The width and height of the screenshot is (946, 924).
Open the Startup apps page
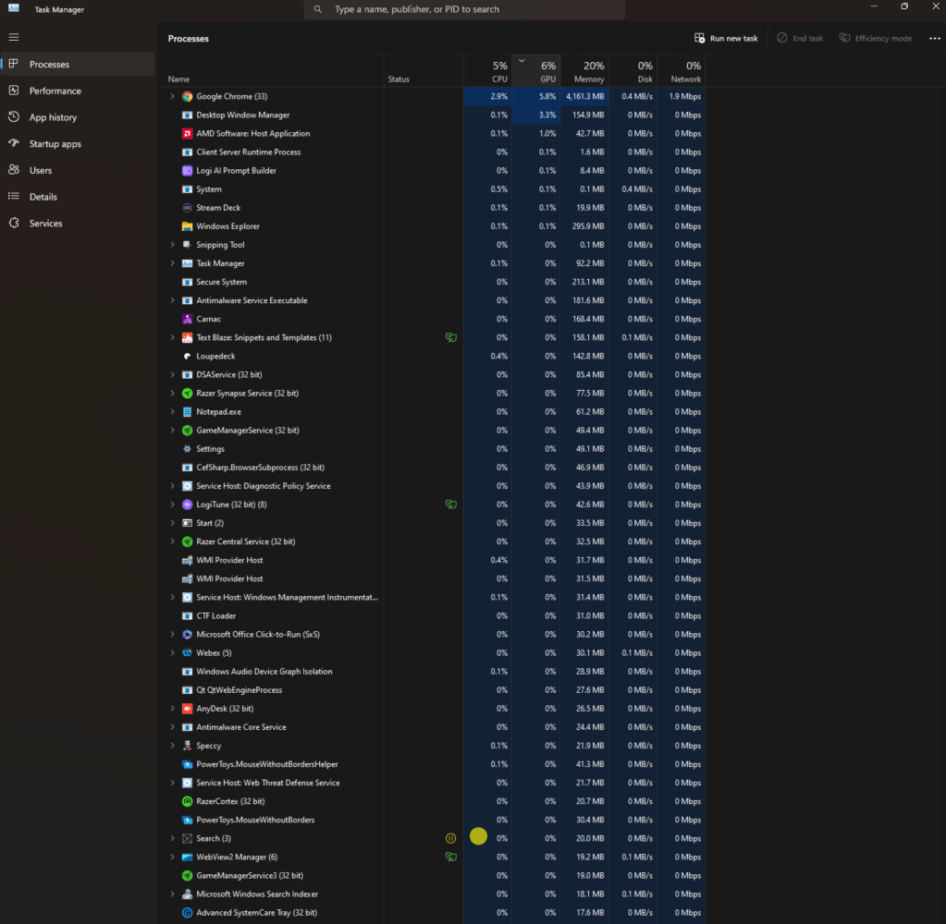coord(78,143)
